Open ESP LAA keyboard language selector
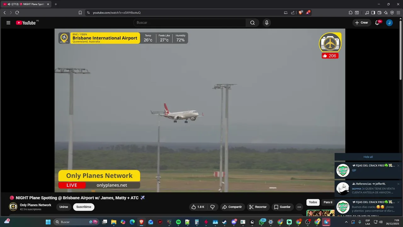 point(368,222)
